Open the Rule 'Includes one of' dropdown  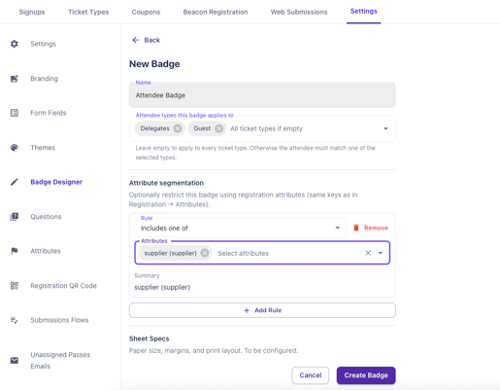[x=240, y=228]
